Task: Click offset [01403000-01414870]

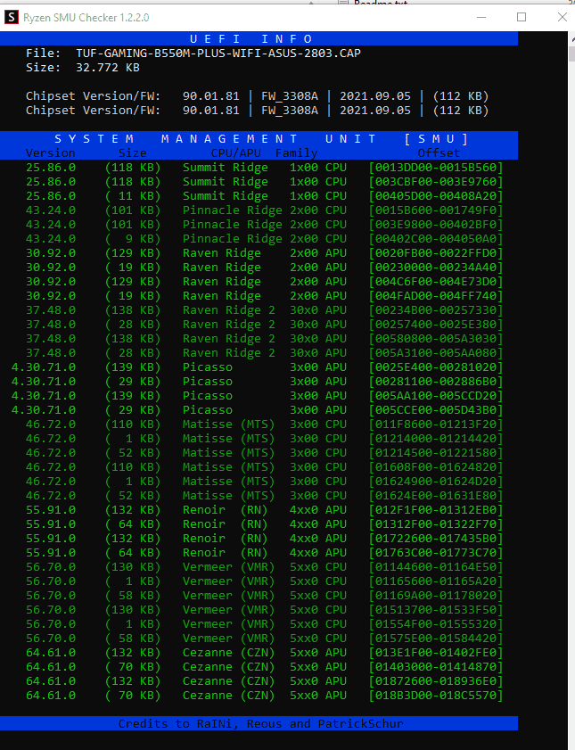Action: 435,667
